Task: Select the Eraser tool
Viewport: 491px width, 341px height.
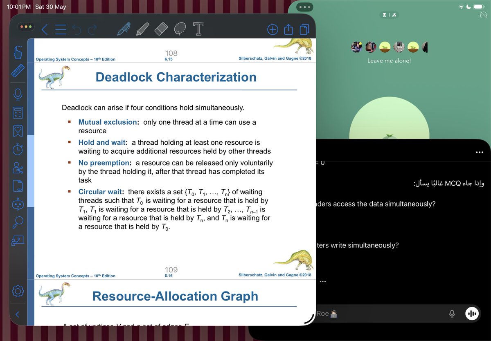Action: [x=162, y=29]
